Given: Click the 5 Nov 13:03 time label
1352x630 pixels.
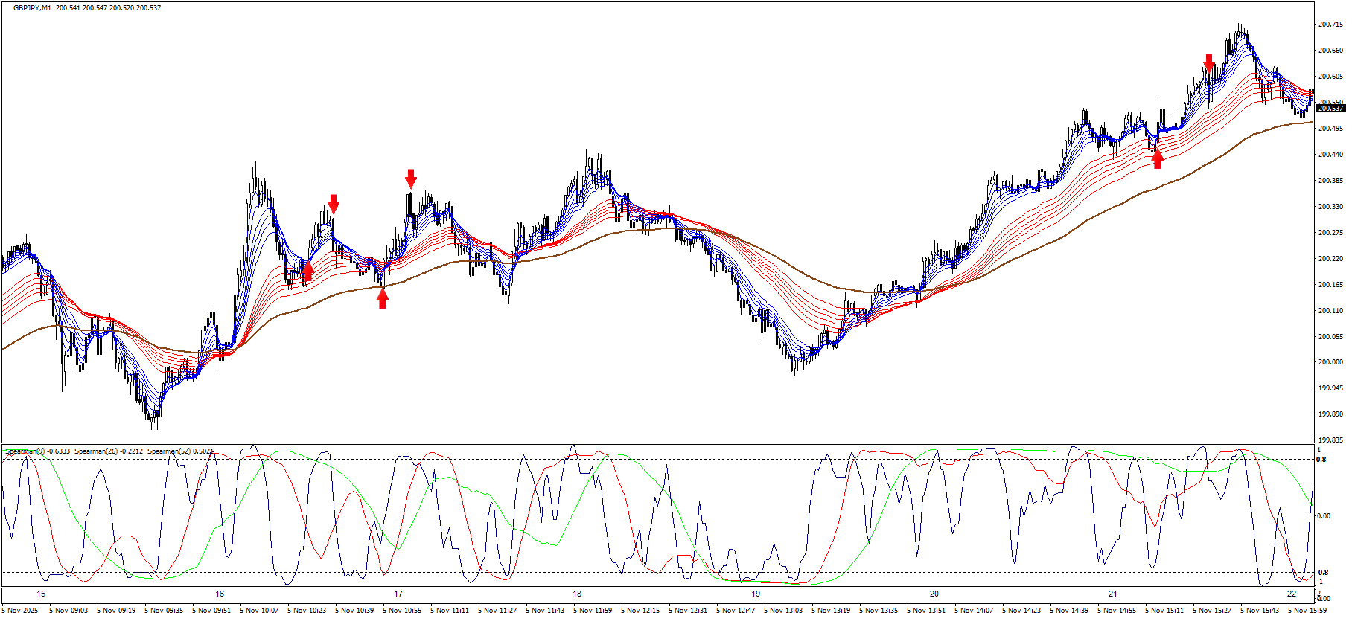Looking at the screenshot, I should pyautogui.click(x=783, y=611).
